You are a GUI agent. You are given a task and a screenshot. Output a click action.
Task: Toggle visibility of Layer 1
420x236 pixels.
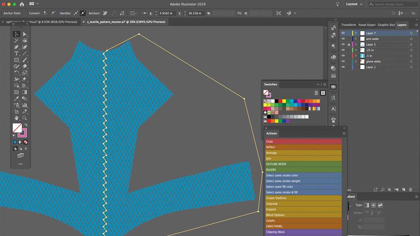(x=343, y=67)
